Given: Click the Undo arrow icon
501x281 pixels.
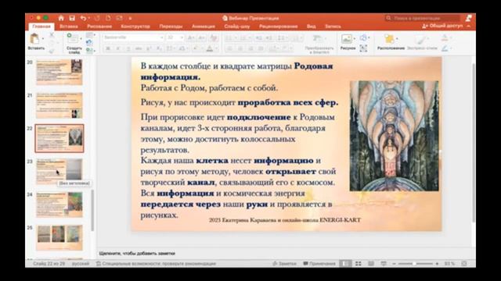Looking at the screenshot, I should (x=83, y=18).
